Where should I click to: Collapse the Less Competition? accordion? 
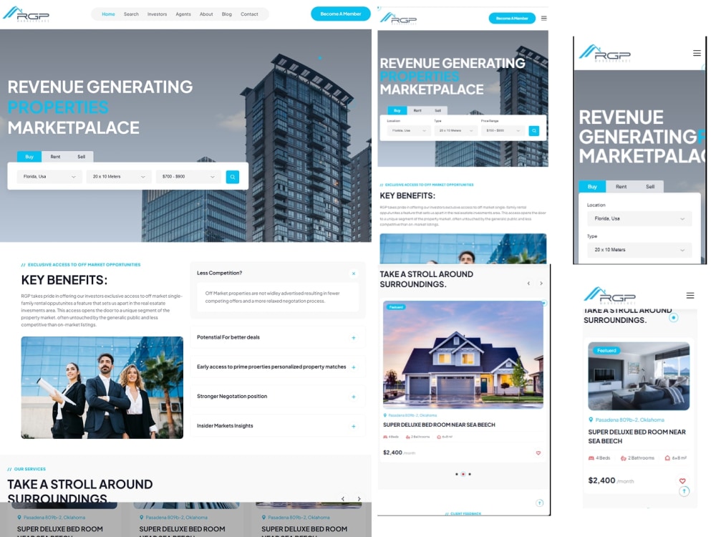click(354, 274)
